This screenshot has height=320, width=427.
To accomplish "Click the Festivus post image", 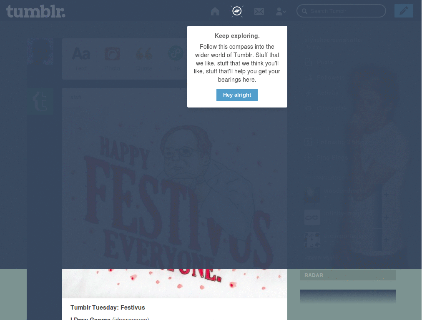I will [175, 193].
